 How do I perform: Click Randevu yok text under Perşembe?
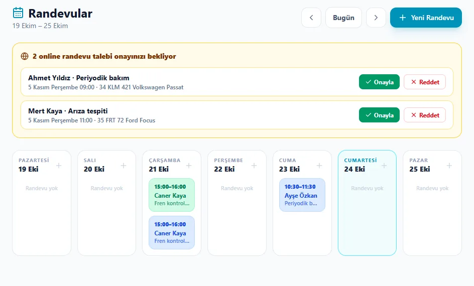[237, 189]
